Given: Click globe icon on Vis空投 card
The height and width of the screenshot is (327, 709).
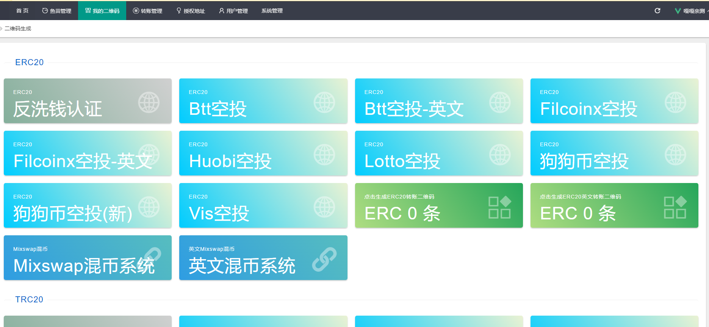Looking at the screenshot, I should coord(324,207).
